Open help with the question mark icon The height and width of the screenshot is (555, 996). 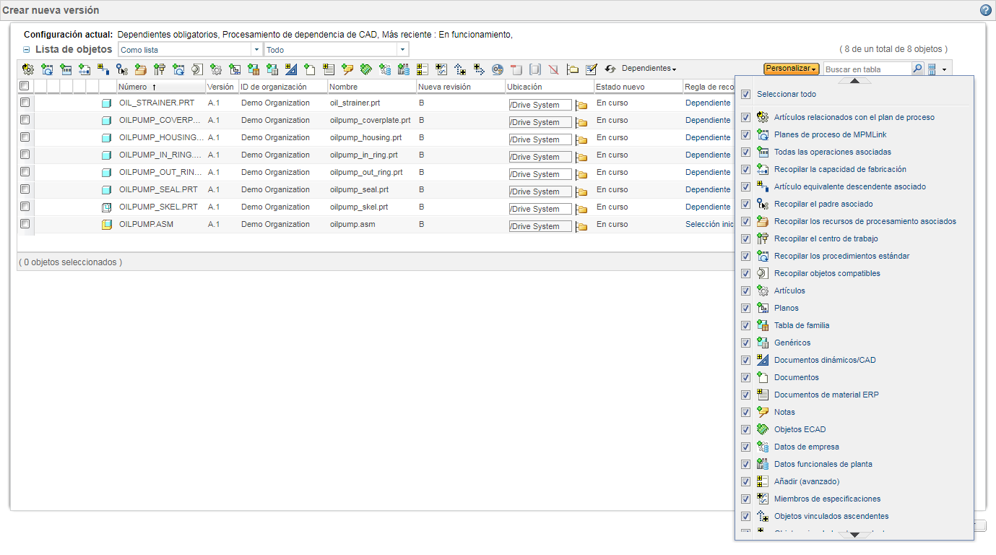pyautogui.click(x=986, y=10)
